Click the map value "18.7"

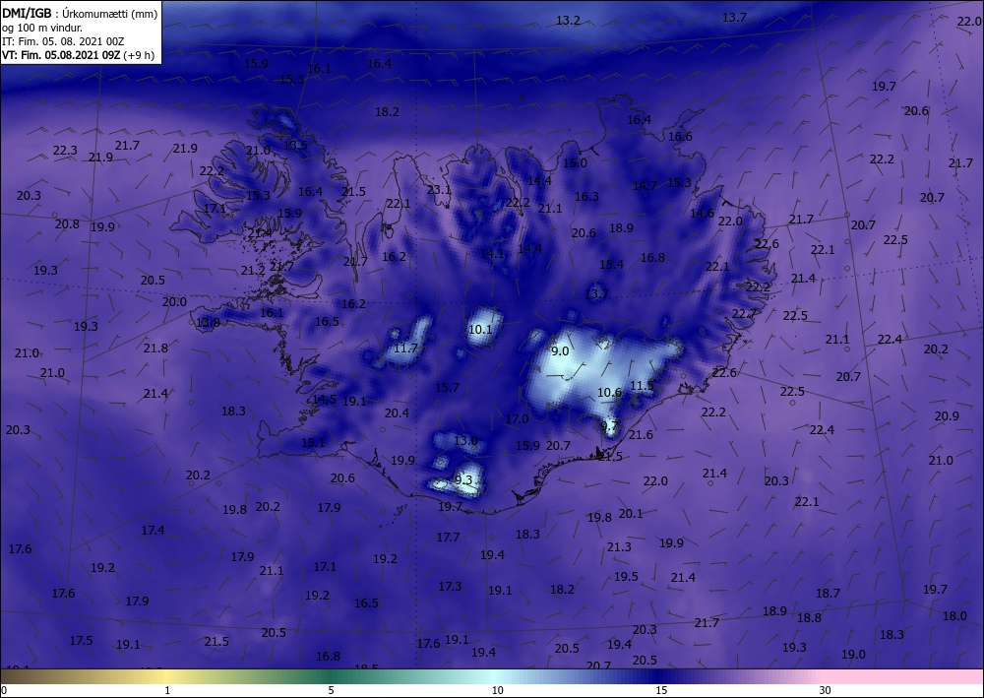pyautogui.click(x=829, y=594)
